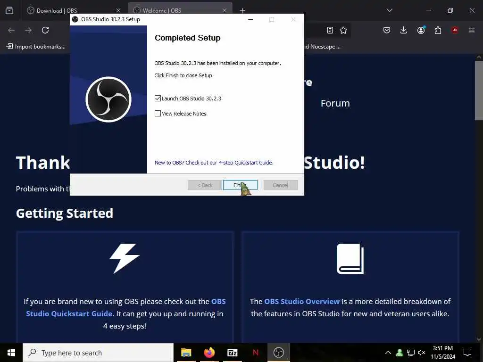483x362 pixels.
Task: Click the Getting Started heading
Action: (x=64, y=213)
